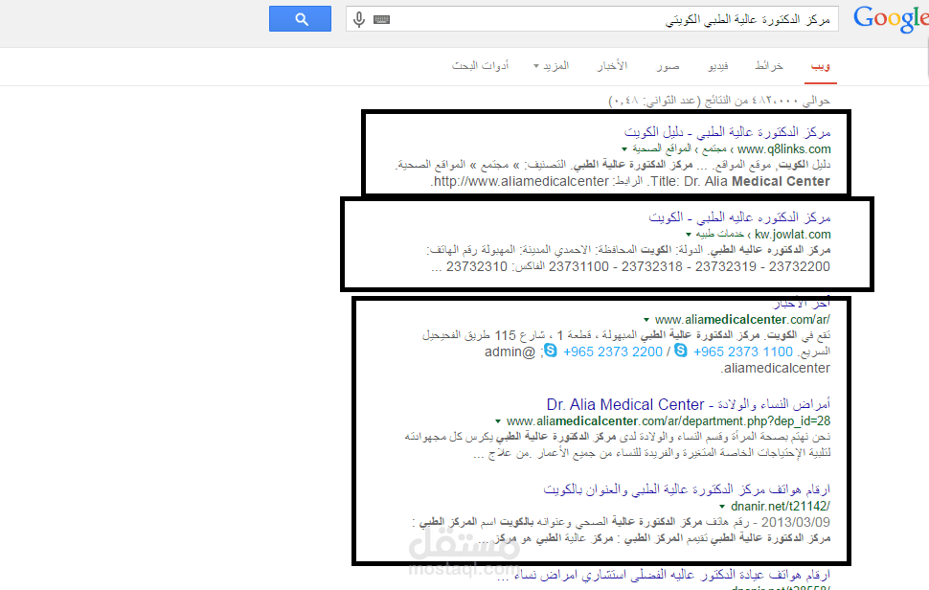Open result titled مركز الدكتوره عاليه الطبى - الكويت
The width and height of the screenshot is (929, 590).
[x=739, y=216]
